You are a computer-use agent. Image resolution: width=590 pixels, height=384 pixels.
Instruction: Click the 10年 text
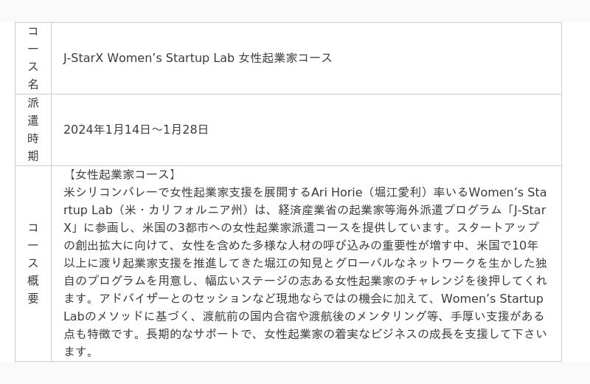(524, 245)
